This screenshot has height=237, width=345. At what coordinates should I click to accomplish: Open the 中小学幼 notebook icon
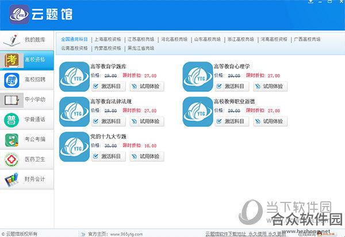pyautogui.click(x=11, y=100)
